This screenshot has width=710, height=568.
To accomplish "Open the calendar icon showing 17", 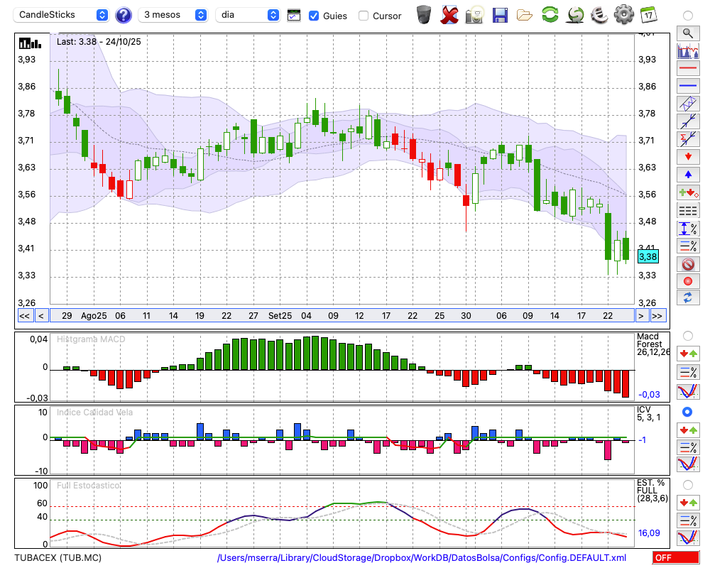I will [648, 15].
